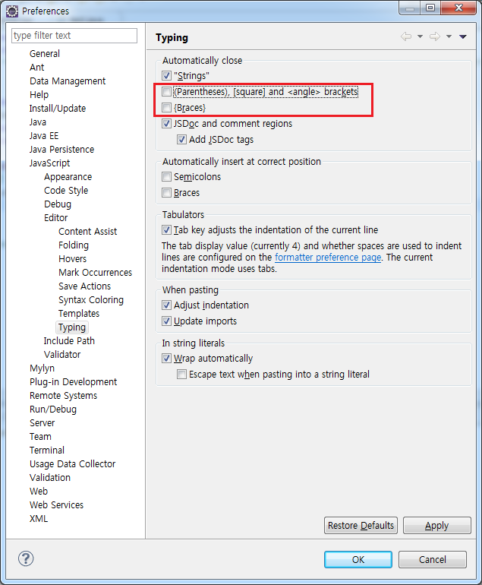This screenshot has width=482, height=585.
Task: Select Help in the tree
Action: click(39, 95)
